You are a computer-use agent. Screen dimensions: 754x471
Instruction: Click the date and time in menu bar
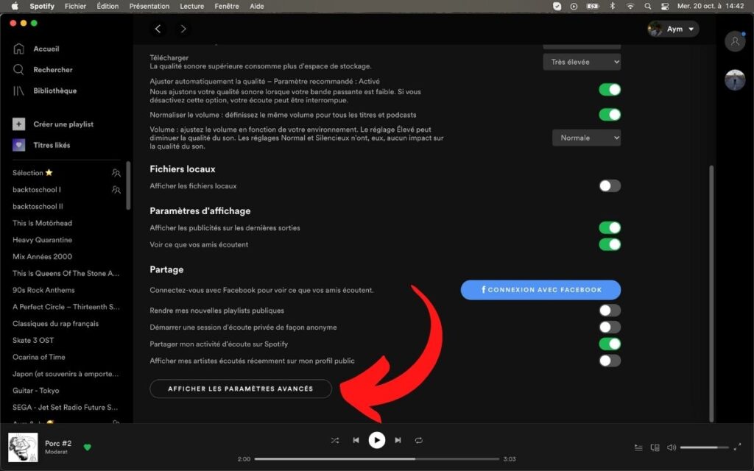pyautogui.click(x=711, y=6)
